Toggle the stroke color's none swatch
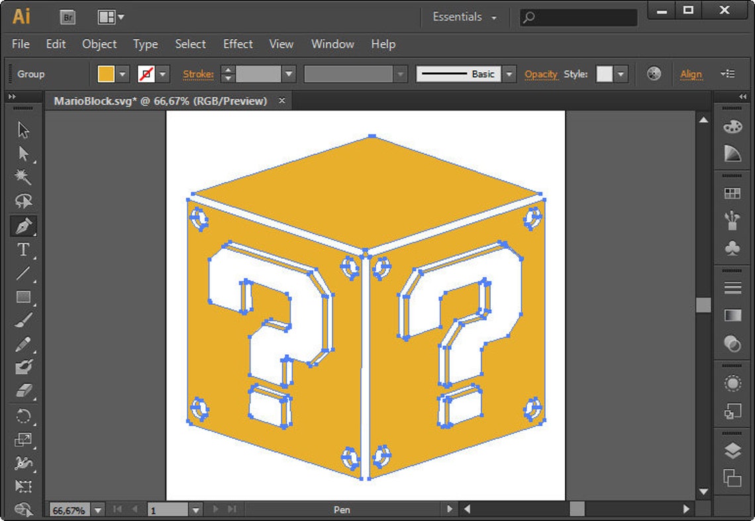 pos(147,73)
